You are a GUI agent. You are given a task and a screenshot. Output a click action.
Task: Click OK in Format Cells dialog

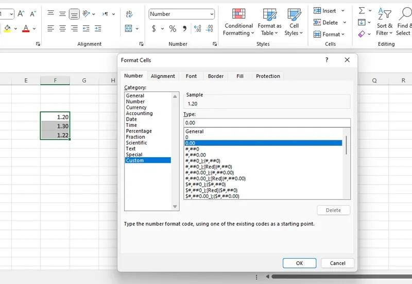coord(300,263)
